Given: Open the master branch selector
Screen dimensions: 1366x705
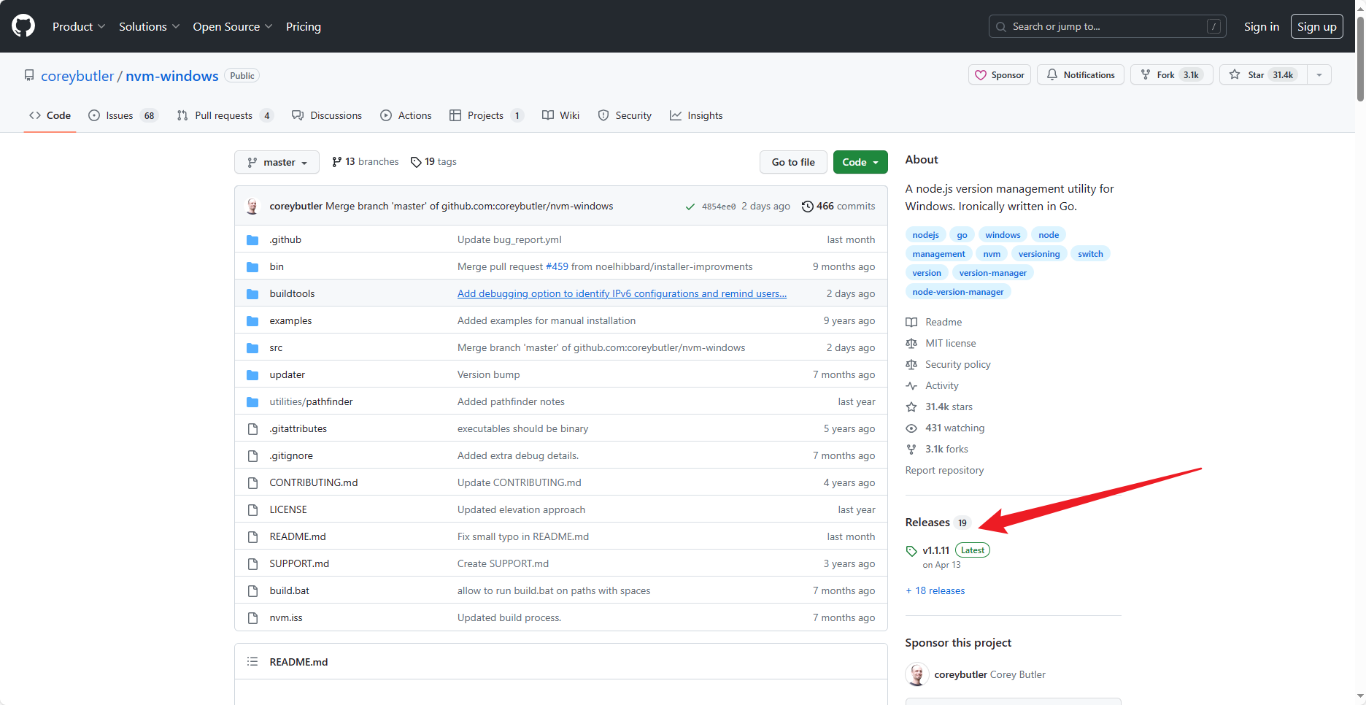Looking at the screenshot, I should pos(277,162).
